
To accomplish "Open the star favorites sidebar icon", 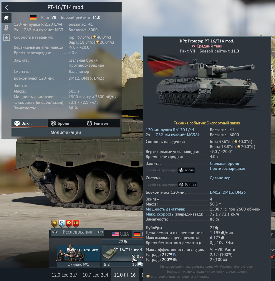I will 6,38.
